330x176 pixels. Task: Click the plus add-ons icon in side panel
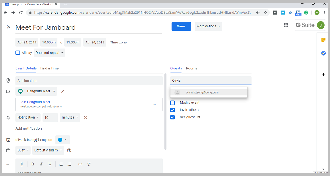(323, 75)
